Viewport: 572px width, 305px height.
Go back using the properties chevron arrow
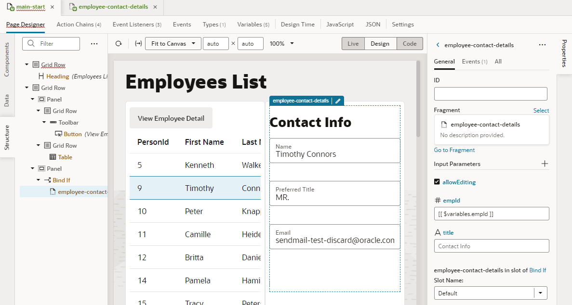click(438, 45)
